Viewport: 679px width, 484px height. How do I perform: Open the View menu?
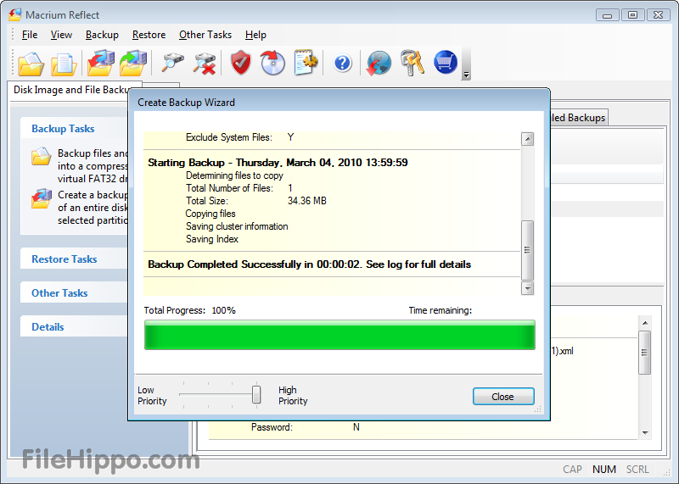(x=61, y=35)
